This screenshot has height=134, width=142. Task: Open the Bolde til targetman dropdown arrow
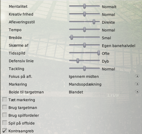tap(137, 92)
